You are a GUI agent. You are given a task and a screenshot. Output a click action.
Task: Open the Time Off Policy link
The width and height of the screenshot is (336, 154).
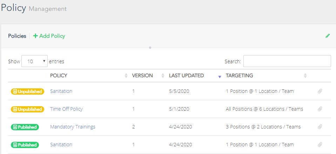(66, 109)
